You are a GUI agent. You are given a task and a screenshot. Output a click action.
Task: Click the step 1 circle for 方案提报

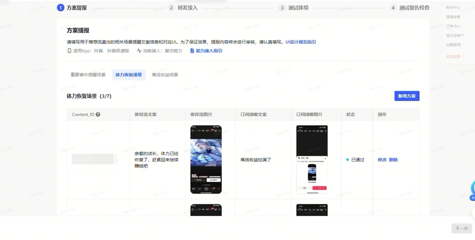point(60,8)
